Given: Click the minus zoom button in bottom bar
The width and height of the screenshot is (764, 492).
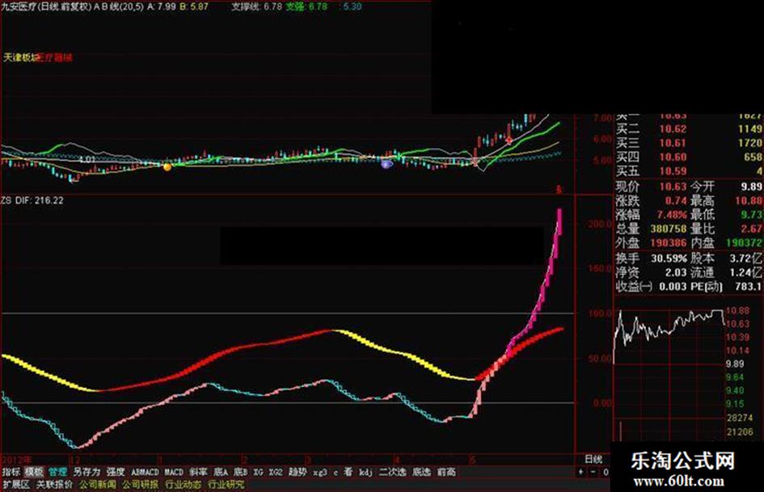Looking at the screenshot, I should coord(593,472).
